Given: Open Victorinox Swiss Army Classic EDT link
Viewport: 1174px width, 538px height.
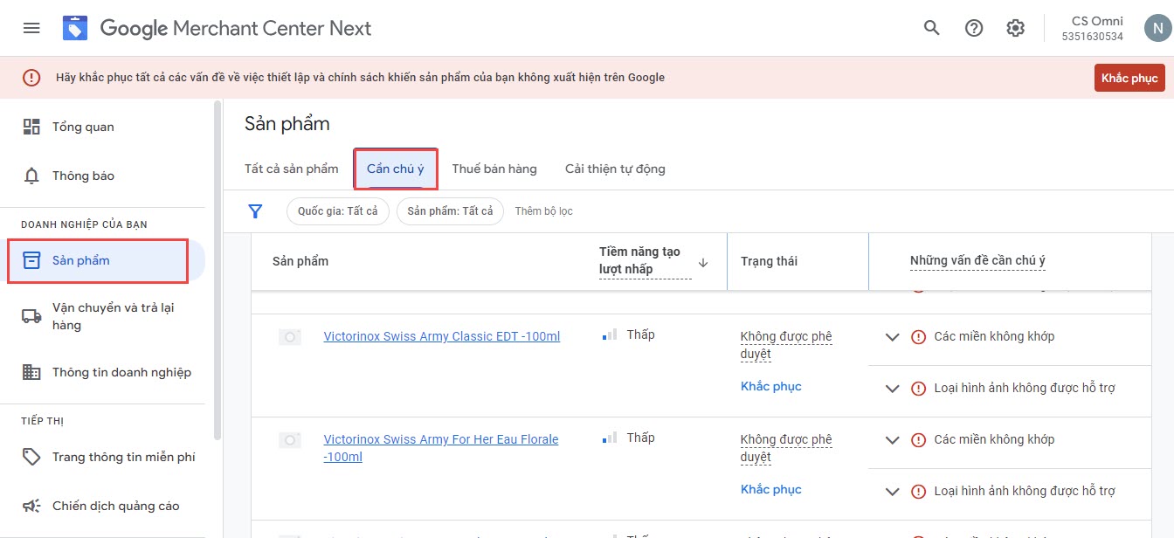Looking at the screenshot, I should pos(441,336).
